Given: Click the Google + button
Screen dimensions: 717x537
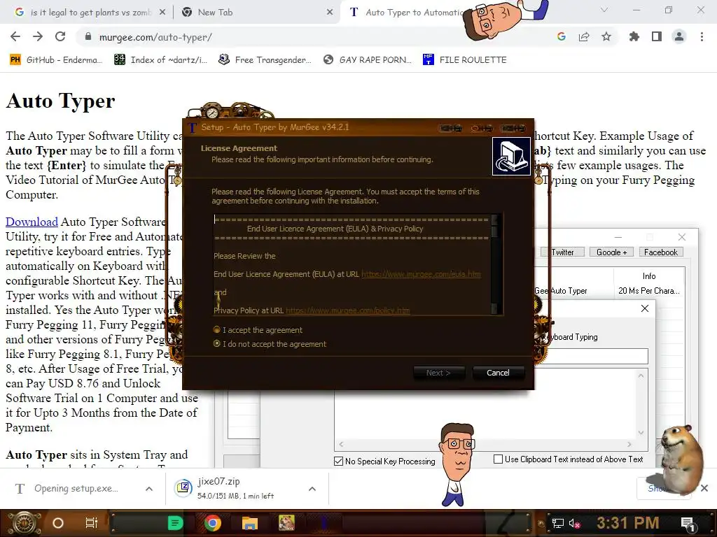Looking at the screenshot, I should [x=612, y=252].
